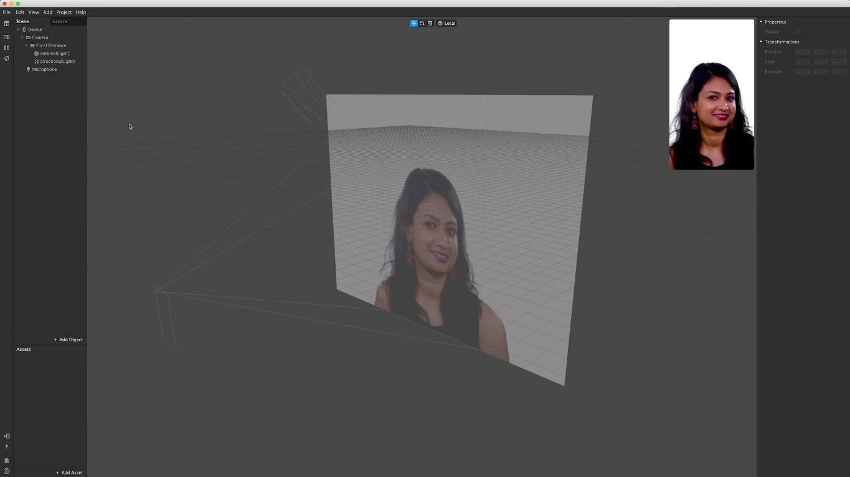
Task: Click the upload arrow icon
Action: [x=7, y=447]
